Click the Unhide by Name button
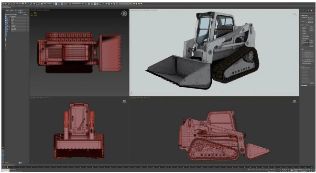This screenshot has height=173, width=316. 307,61
